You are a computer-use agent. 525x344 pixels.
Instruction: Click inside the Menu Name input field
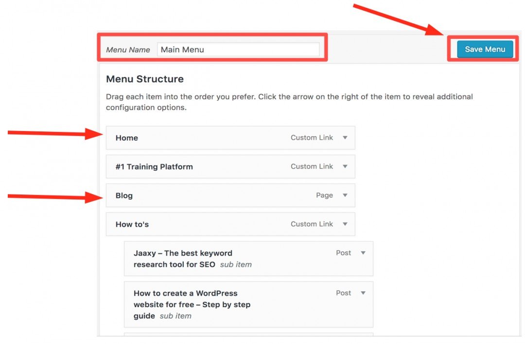click(x=238, y=49)
